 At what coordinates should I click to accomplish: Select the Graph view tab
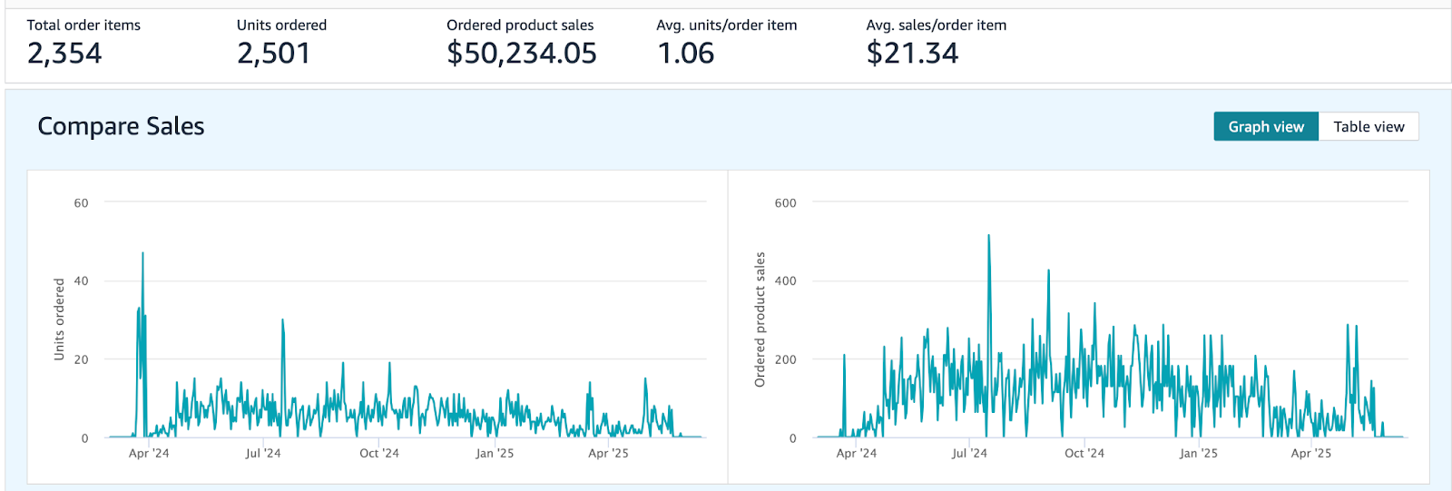(x=1265, y=127)
